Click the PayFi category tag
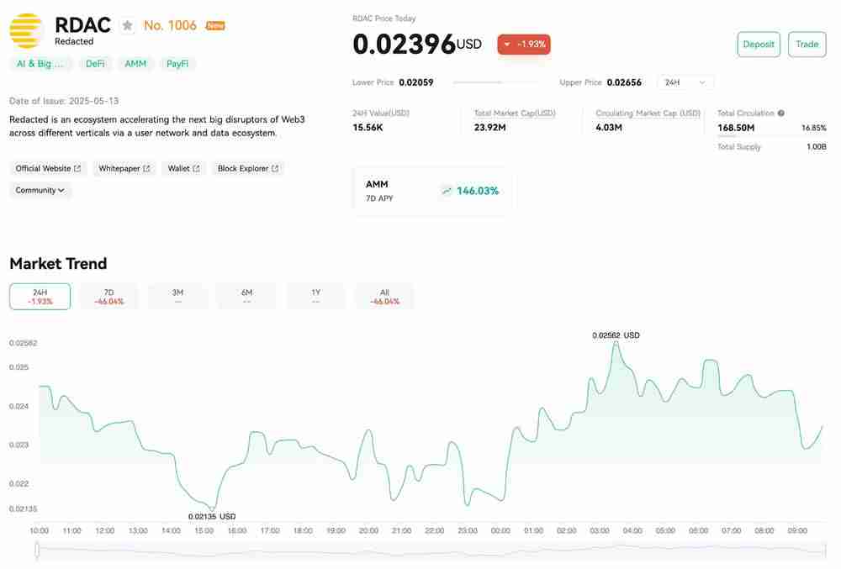 click(x=177, y=64)
